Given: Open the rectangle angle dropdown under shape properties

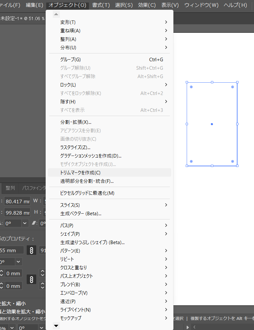Looking at the screenshot, I should [18, 261].
